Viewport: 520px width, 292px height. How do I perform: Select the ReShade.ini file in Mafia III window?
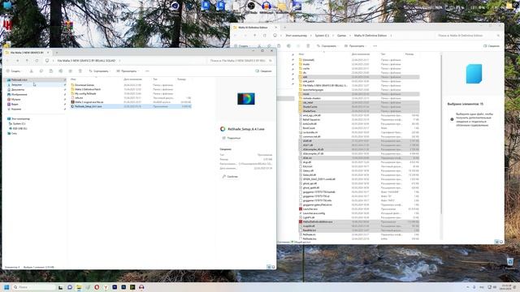click(x=359, y=234)
